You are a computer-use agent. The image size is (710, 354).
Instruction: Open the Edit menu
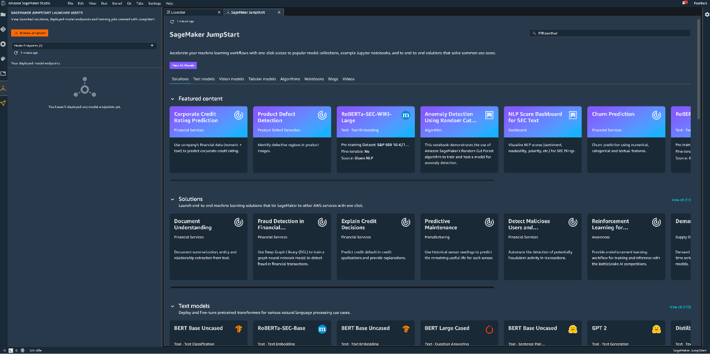point(81,3)
